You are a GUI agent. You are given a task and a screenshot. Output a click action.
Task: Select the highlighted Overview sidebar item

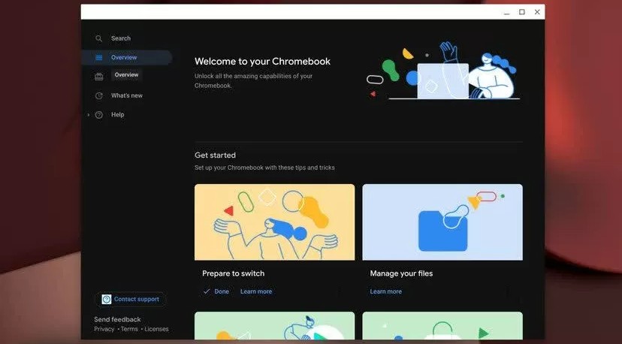pos(127,58)
